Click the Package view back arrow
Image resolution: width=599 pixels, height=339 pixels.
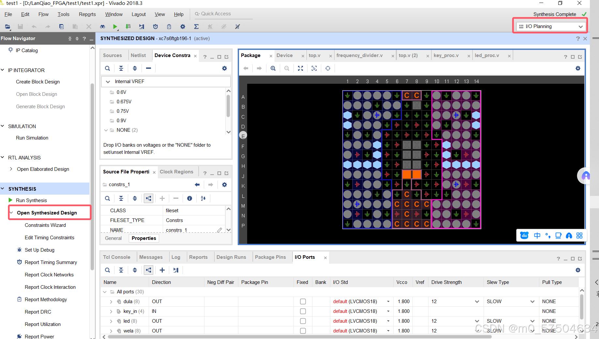tap(246, 68)
